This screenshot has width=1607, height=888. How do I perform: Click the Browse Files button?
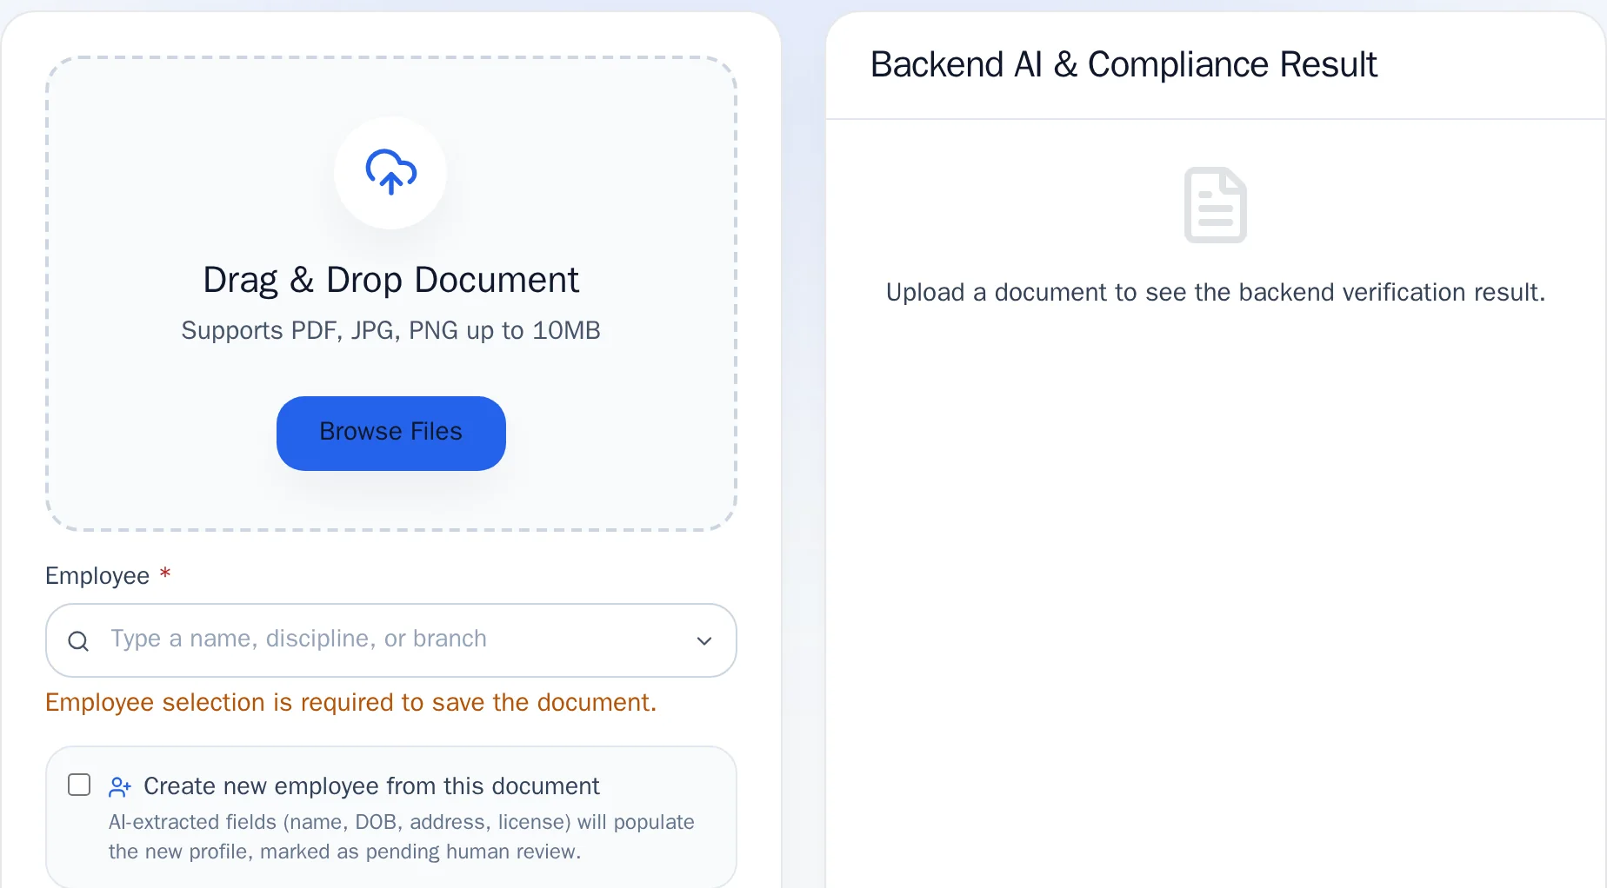pos(390,433)
